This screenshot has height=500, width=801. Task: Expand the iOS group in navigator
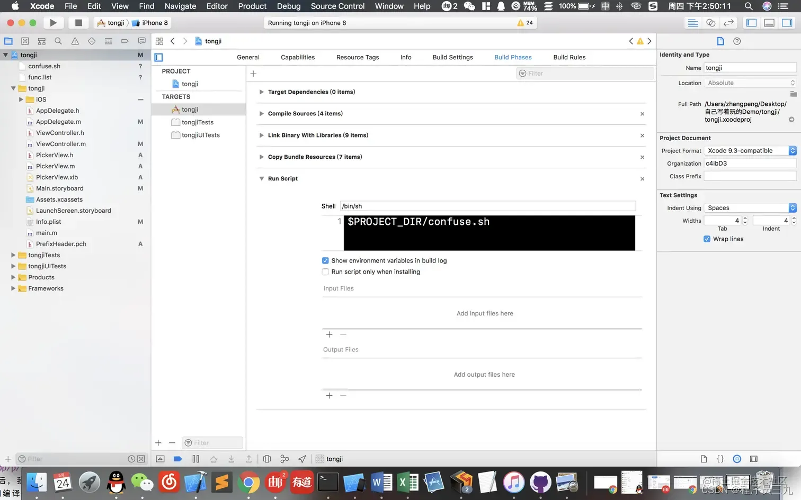pos(21,99)
